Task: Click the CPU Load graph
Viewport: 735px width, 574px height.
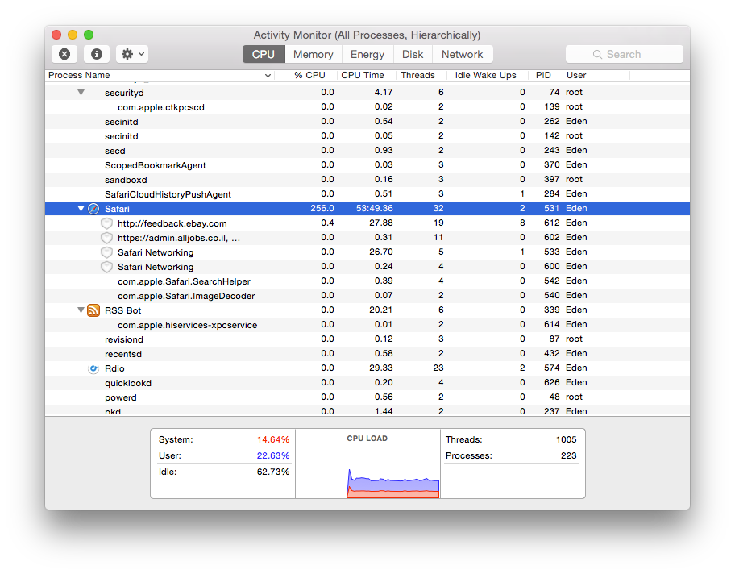Action: coord(367,472)
